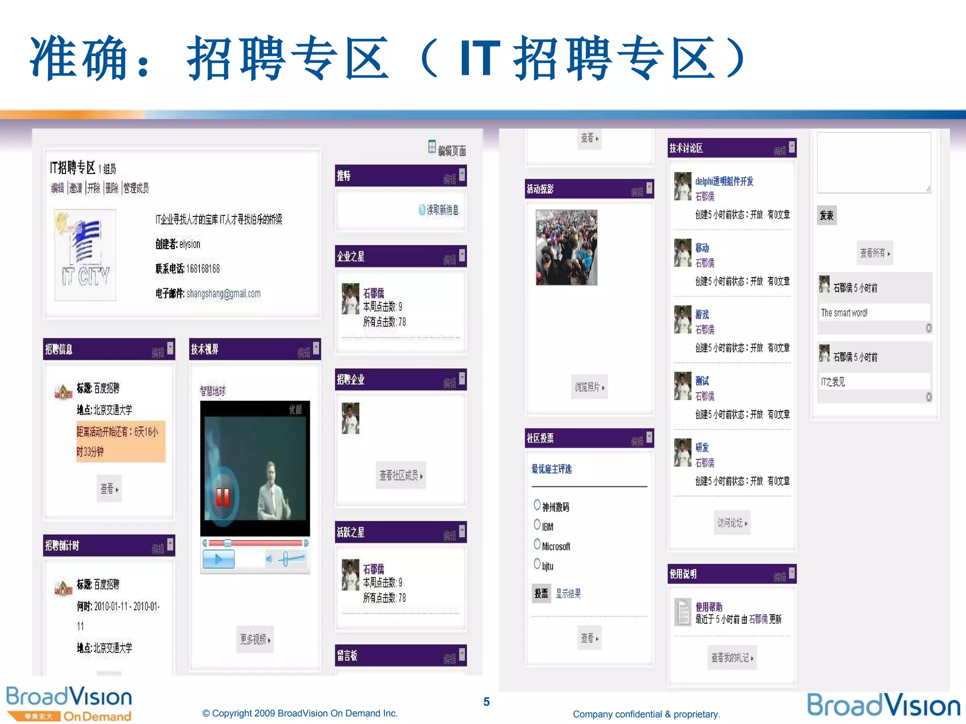Collapse the 社区投票 panel
Screen dimensions: 966x724
650,436
